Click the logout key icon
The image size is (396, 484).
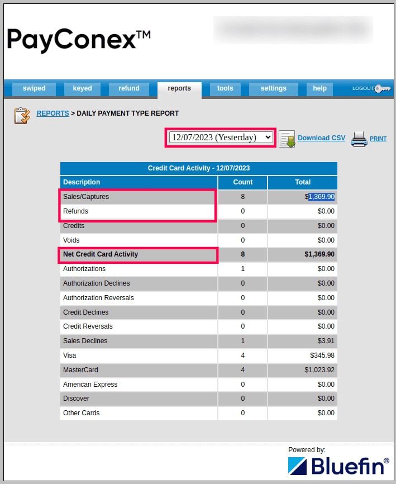(383, 89)
